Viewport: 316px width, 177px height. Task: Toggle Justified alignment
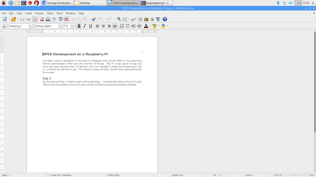click(x=115, y=26)
